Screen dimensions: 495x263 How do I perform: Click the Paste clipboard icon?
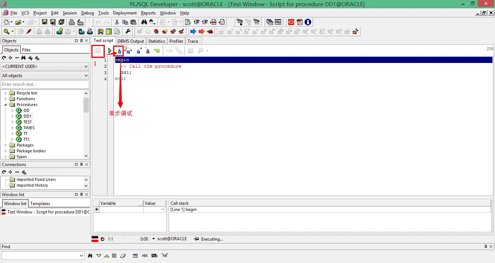coord(133,22)
